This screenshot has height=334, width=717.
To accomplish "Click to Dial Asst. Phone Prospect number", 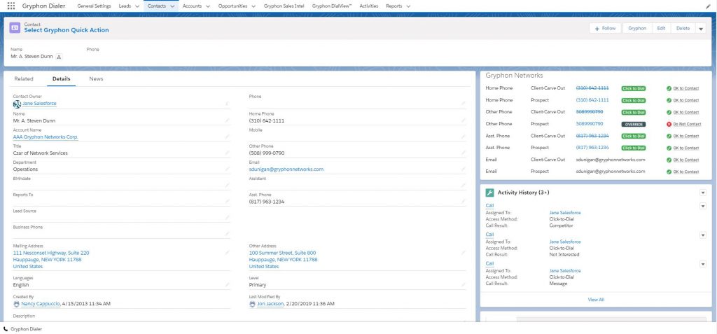I will [x=633, y=148].
